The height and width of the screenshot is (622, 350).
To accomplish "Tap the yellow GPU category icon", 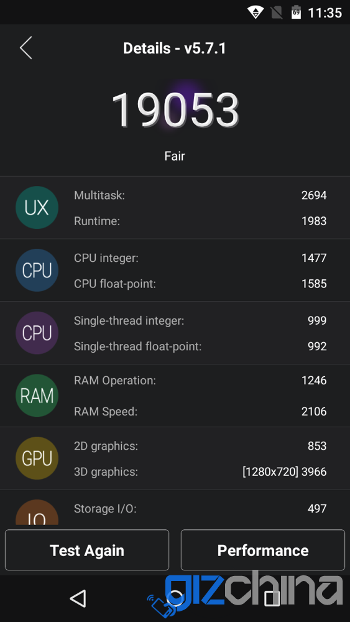I will 37,458.
